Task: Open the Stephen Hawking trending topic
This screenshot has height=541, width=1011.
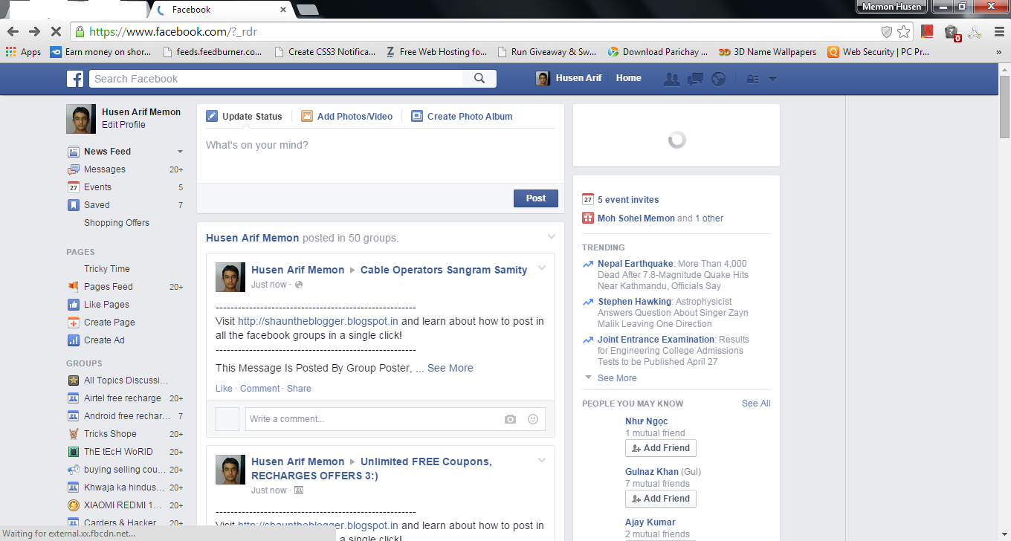Action: (x=635, y=302)
